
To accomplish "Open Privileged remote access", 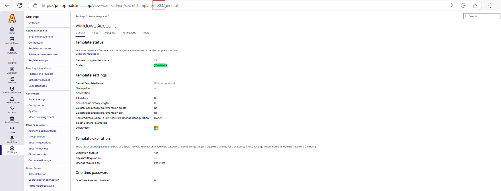I will (x=44, y=54).
